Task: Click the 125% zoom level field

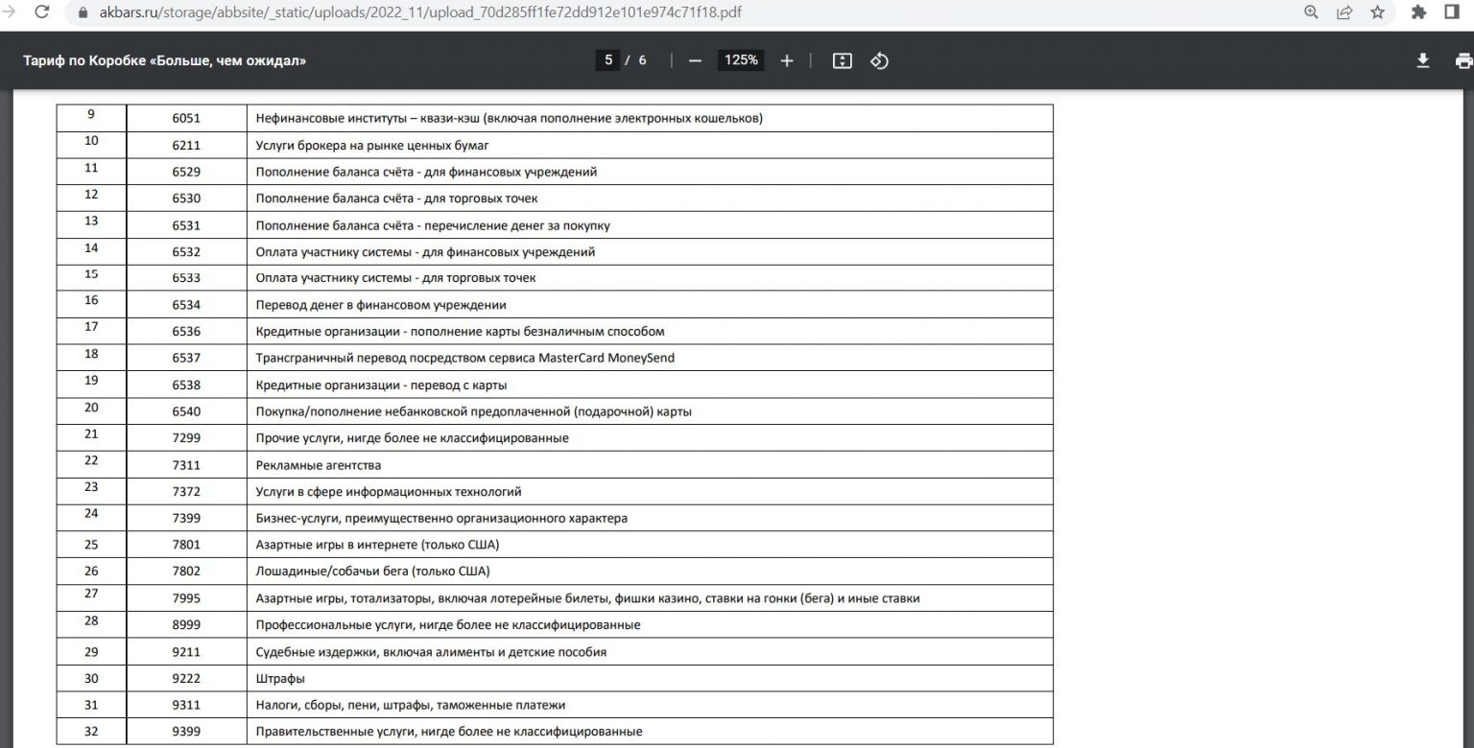Action: click(x=741, y=60)
